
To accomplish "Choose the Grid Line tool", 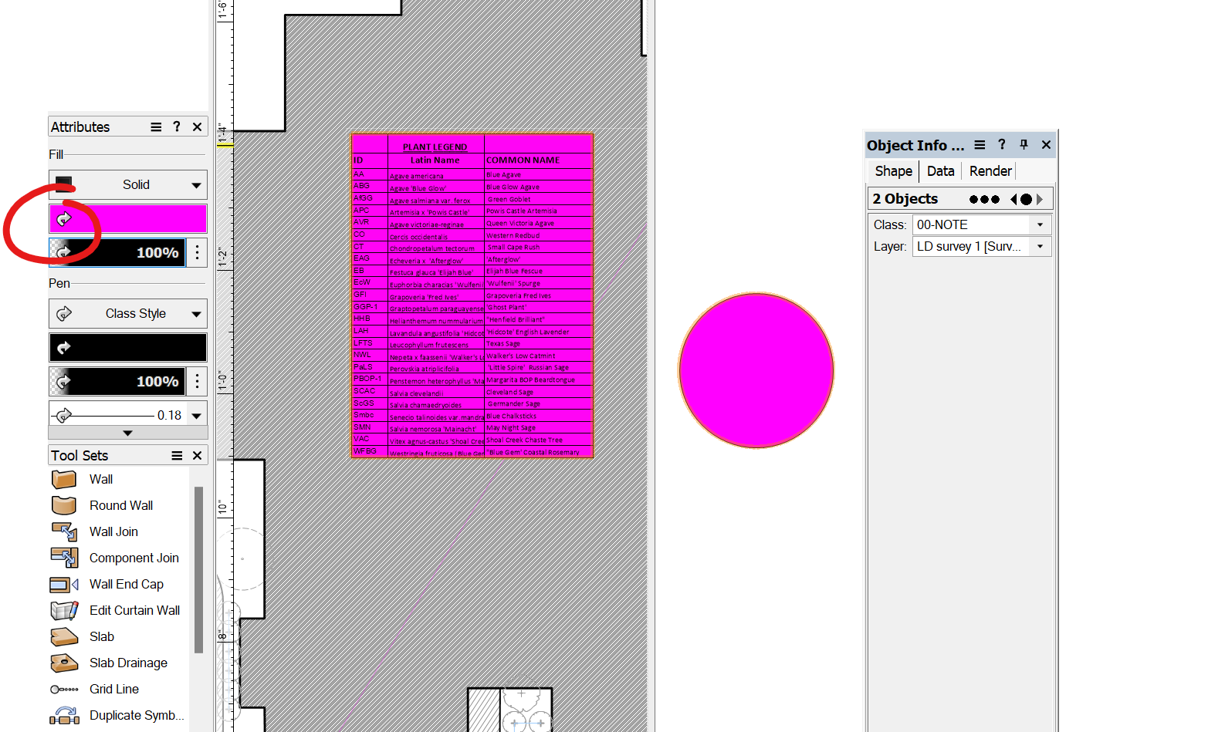I will pos(113,689).
